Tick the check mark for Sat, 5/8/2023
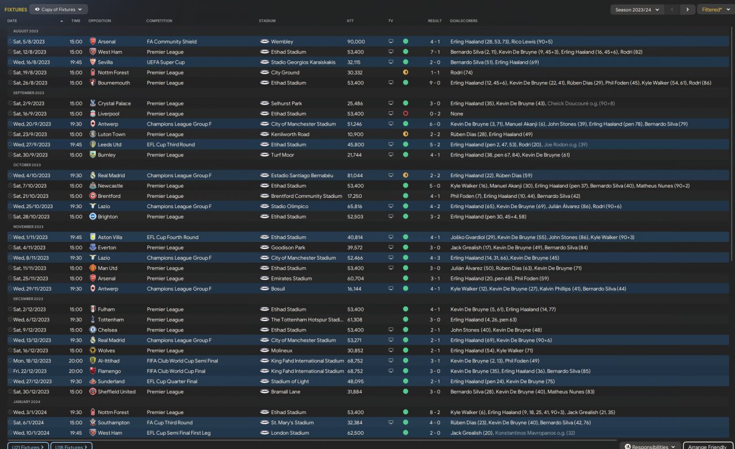The width and height of the screenshot is (735, 449). pyautogui.click(x=10, y=42)
